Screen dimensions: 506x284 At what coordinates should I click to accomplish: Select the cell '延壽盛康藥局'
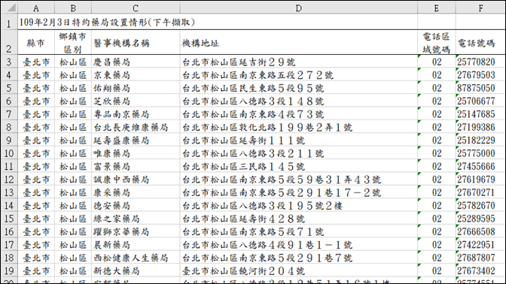pos(136,140)
